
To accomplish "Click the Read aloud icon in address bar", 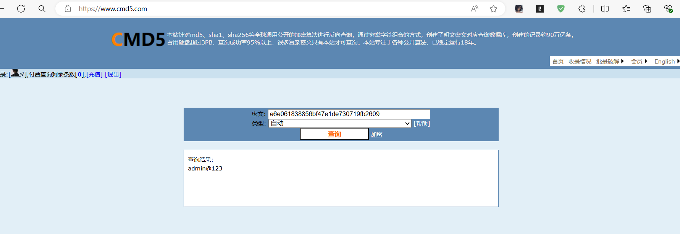I will click(x=475, y=8).
